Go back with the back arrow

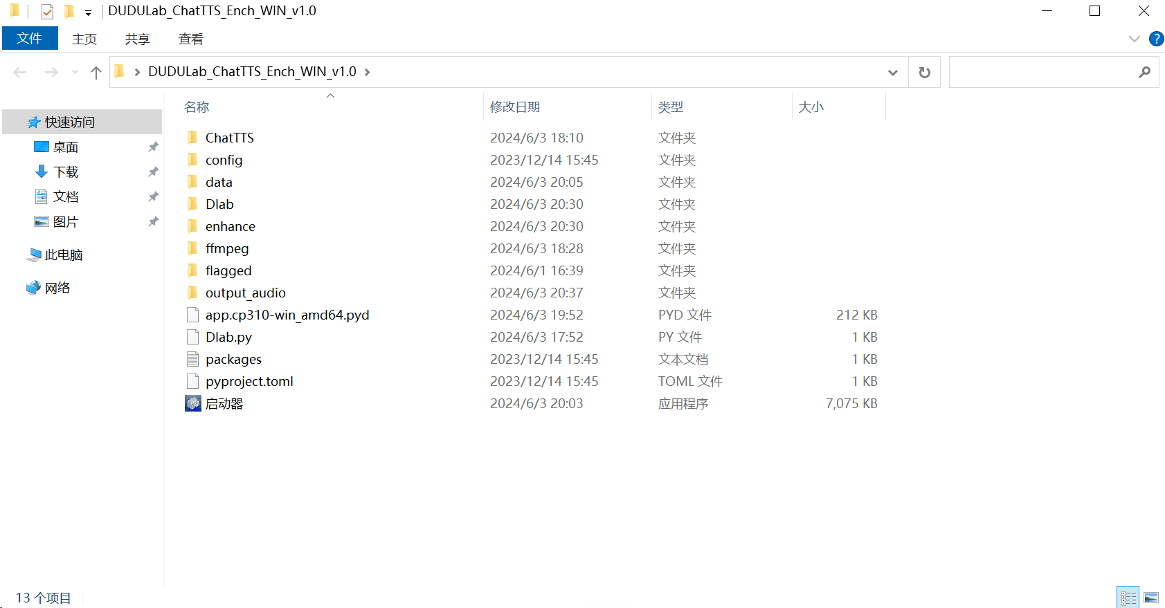tap(20, 72)
